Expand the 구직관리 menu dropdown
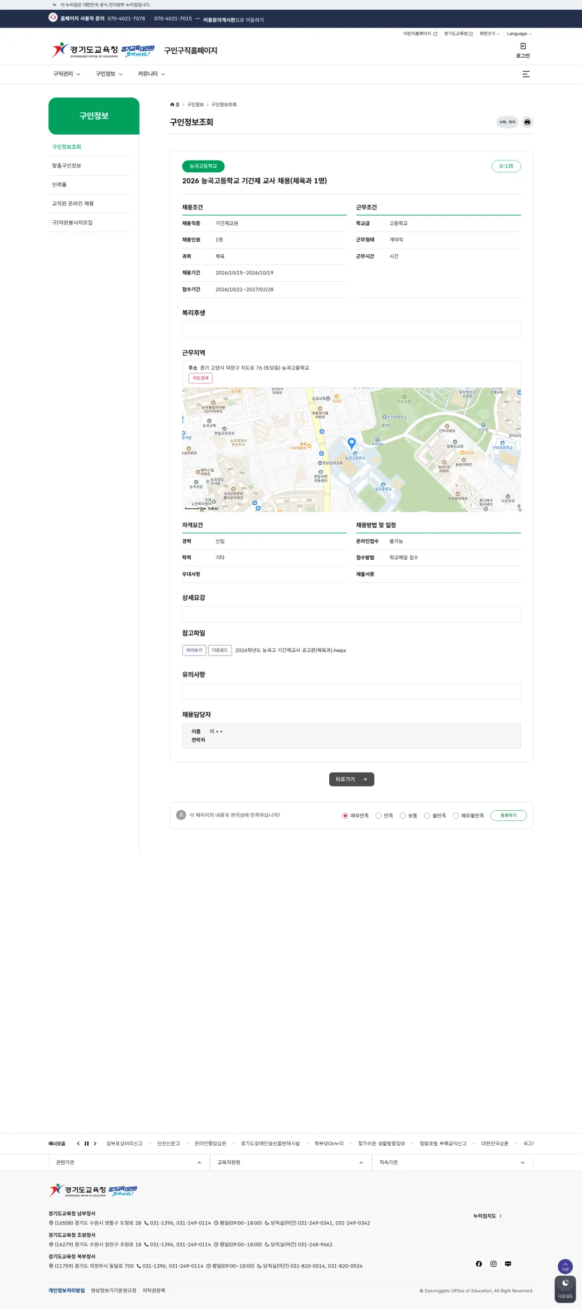The image size is (582, 1309). [67, 74]
